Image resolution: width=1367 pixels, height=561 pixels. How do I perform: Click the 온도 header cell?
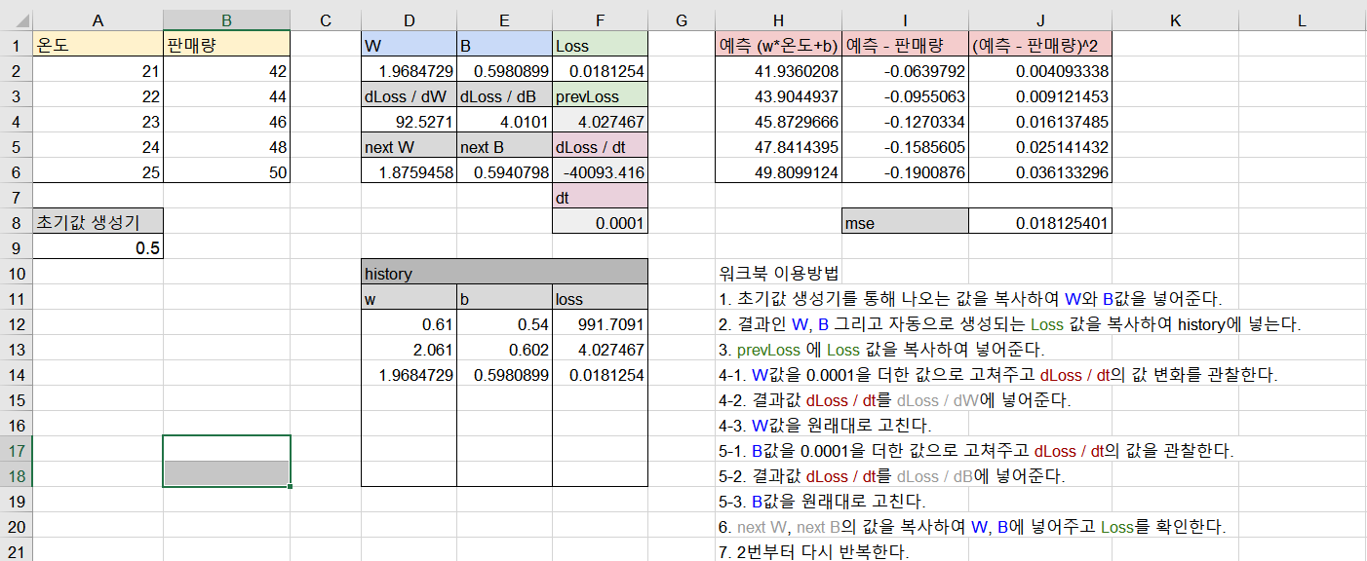click(98, 45)
